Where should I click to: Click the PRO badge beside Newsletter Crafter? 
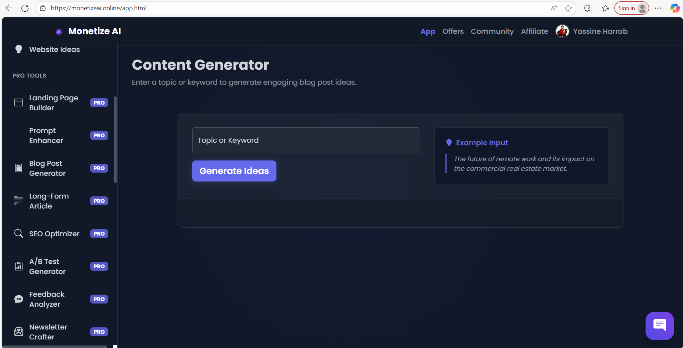point(99,332)
